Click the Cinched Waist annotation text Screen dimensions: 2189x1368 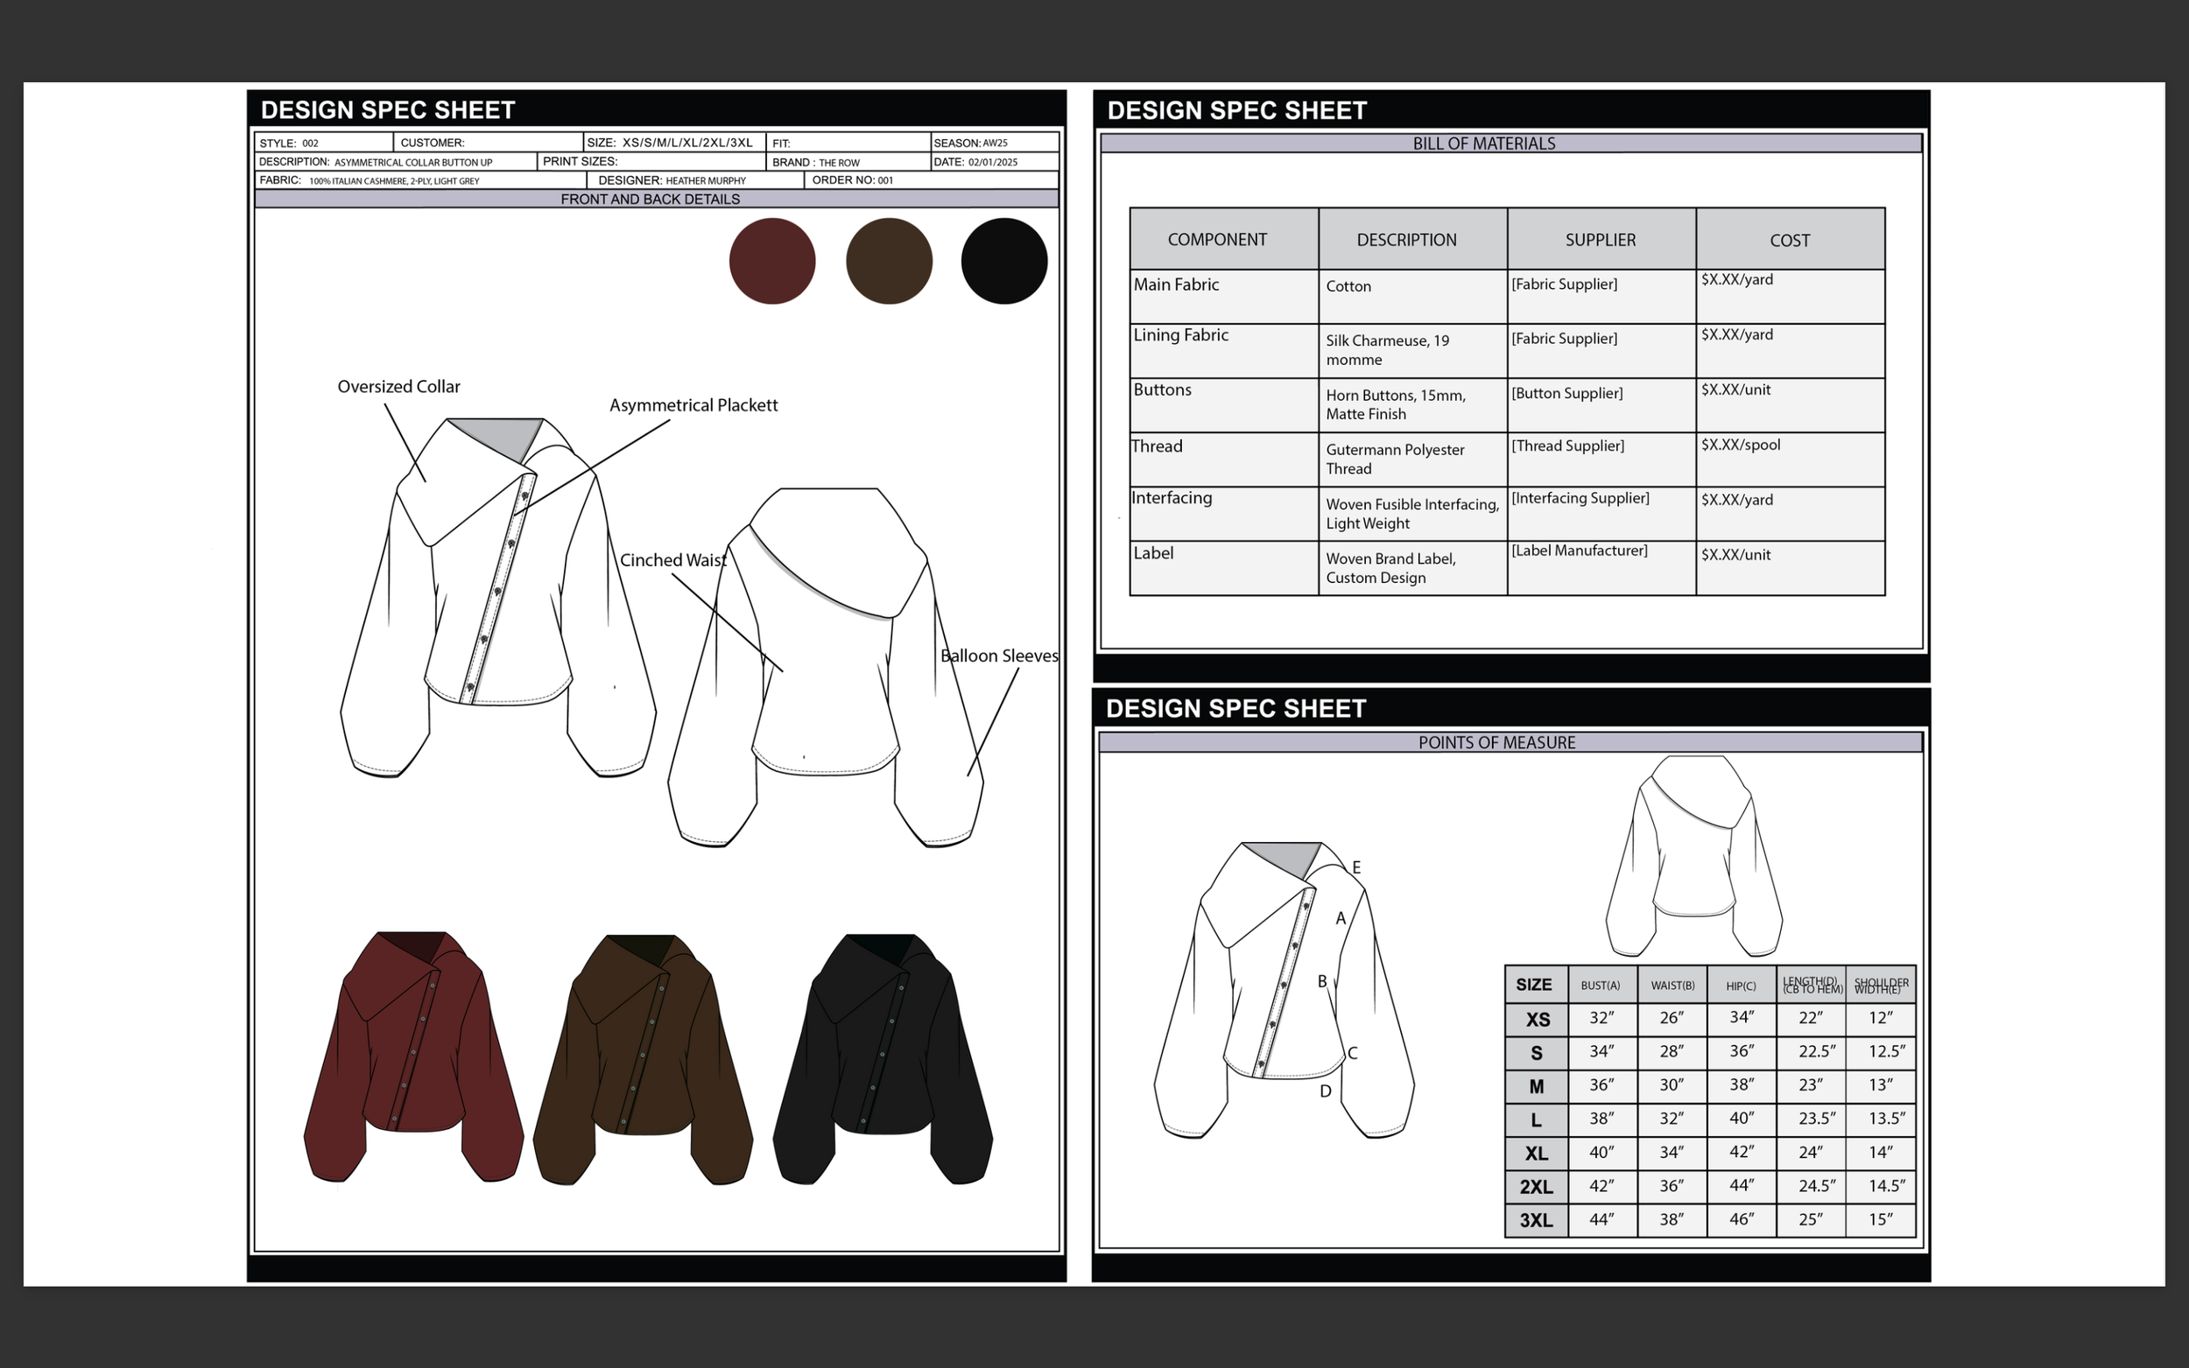tap(672, 561)
